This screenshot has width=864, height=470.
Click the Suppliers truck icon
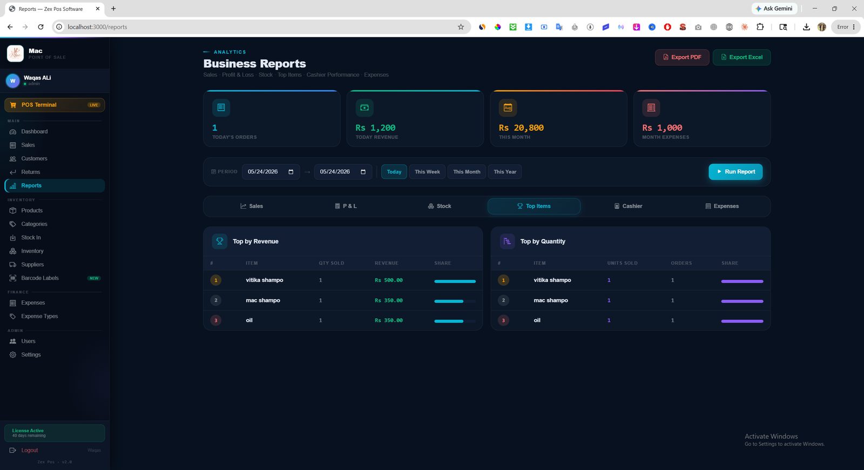[13, 265]
